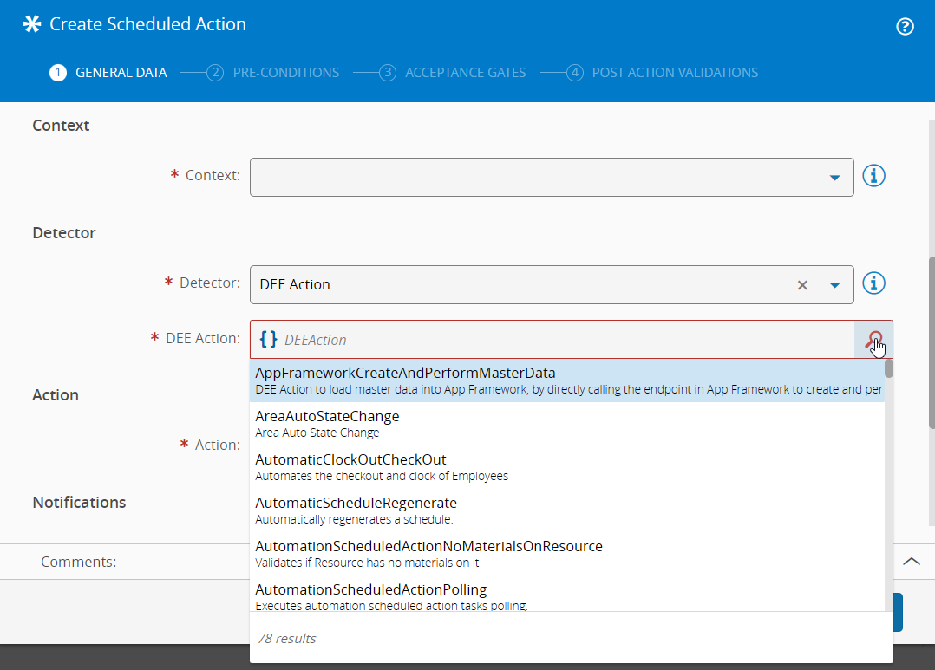
Task: Select AutomaticScheduleRegenerate in results
Action: tap(356, 504)
